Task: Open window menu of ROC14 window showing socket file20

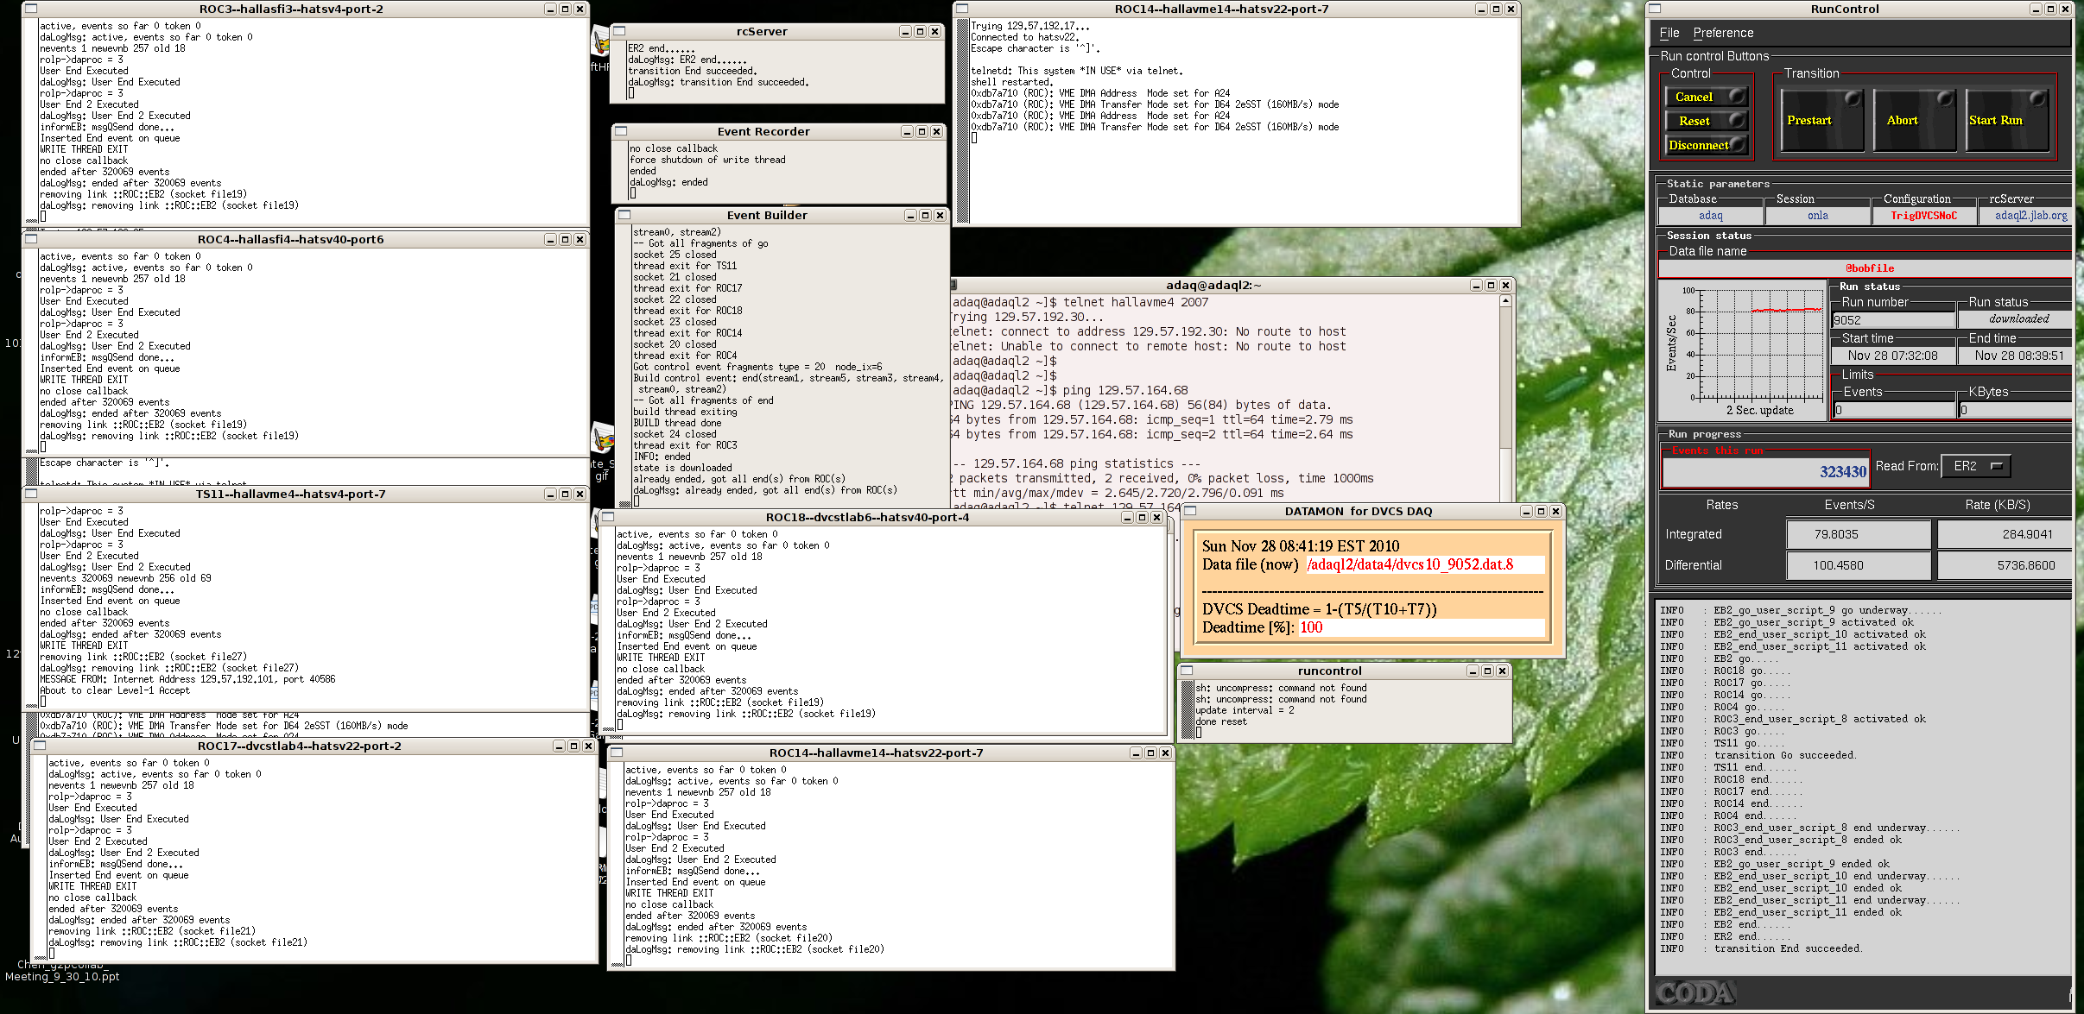Action: (617, 753)
